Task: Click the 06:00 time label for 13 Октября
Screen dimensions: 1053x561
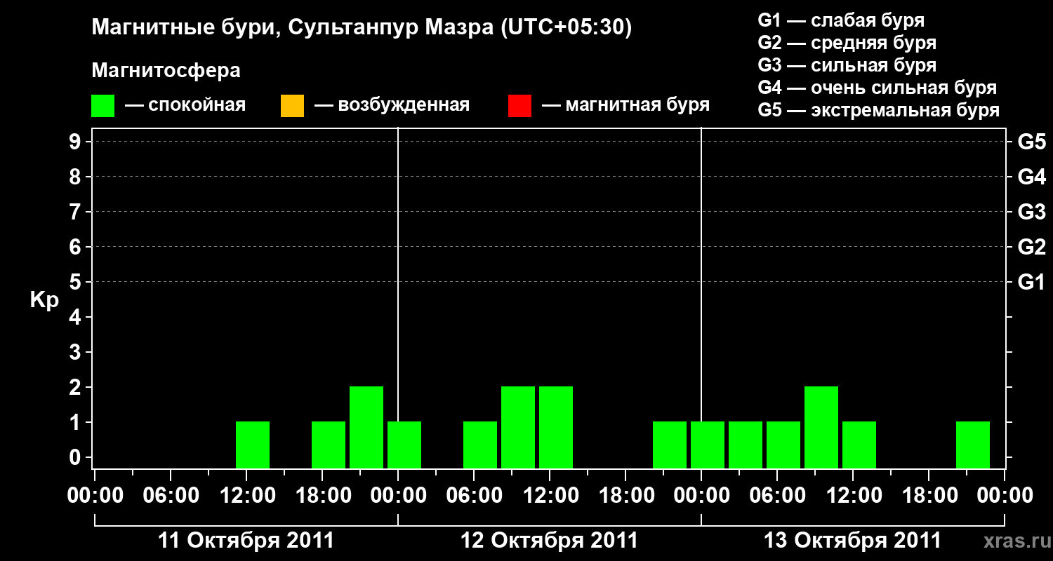Action: 777,495
